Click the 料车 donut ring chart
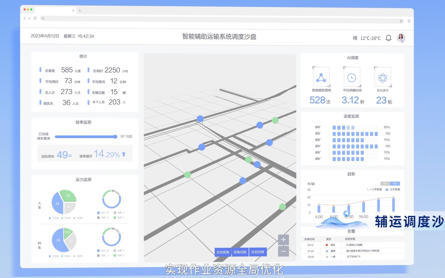Viewport: 445px width, 278px height. [x=112, y=237]
